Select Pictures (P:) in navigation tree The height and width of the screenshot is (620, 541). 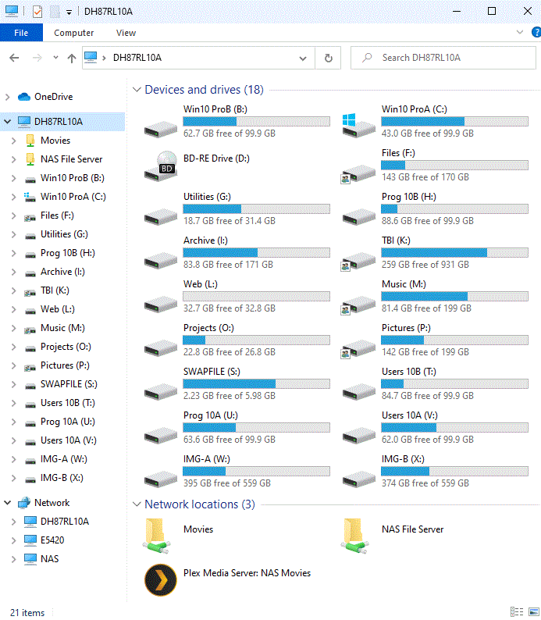[x=65, y=365]
